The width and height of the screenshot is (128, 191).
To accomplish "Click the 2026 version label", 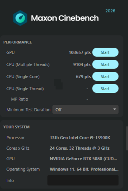I will pyautogui.click(x=110, y=11).
